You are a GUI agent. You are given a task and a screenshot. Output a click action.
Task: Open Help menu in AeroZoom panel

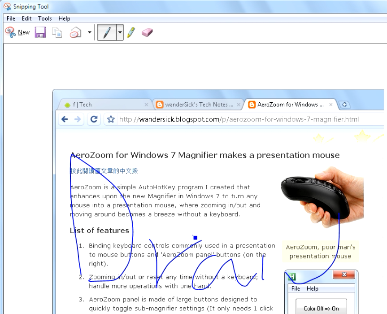[313, 288]
